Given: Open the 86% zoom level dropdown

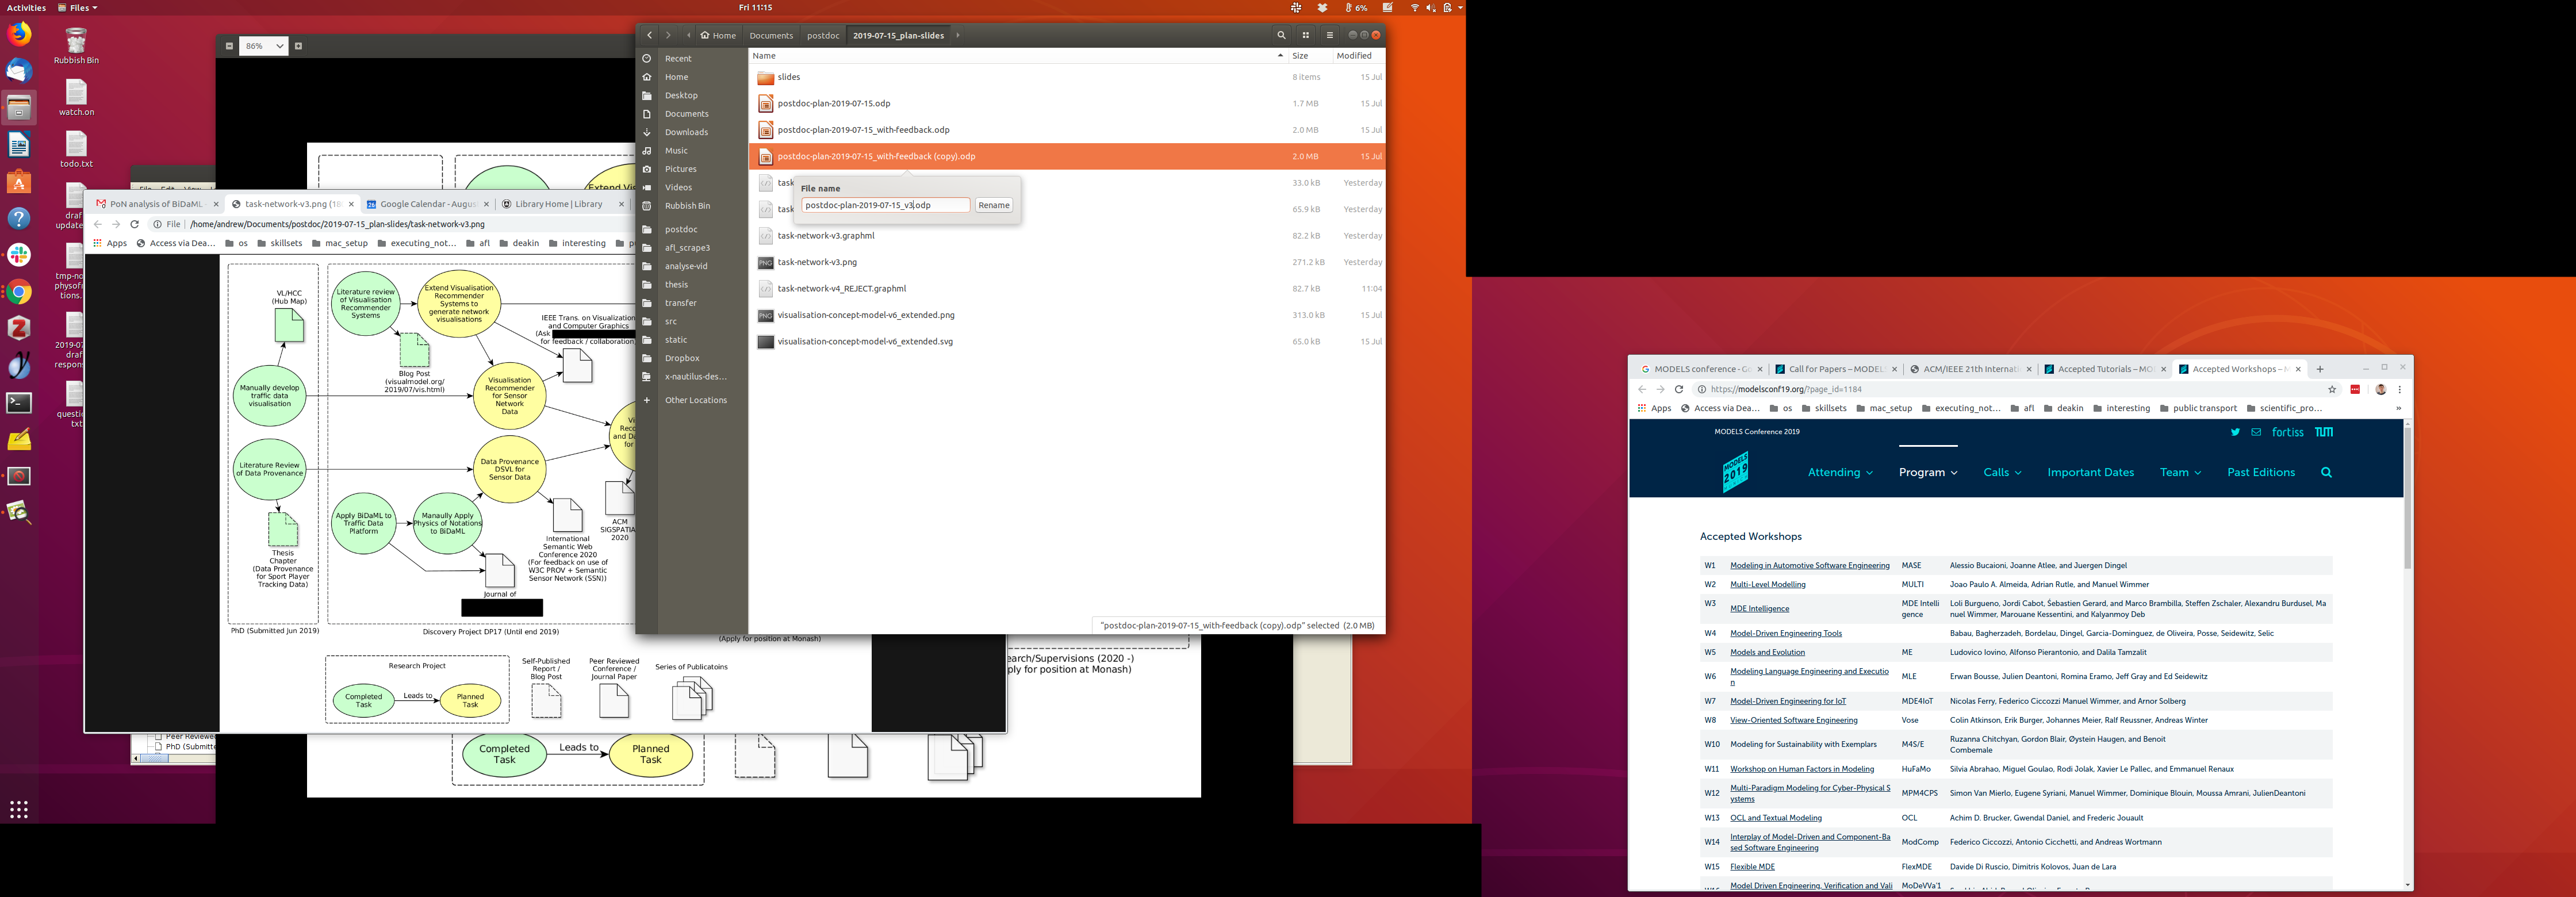Looking at the screenshot, I should [x=265, y=46].
